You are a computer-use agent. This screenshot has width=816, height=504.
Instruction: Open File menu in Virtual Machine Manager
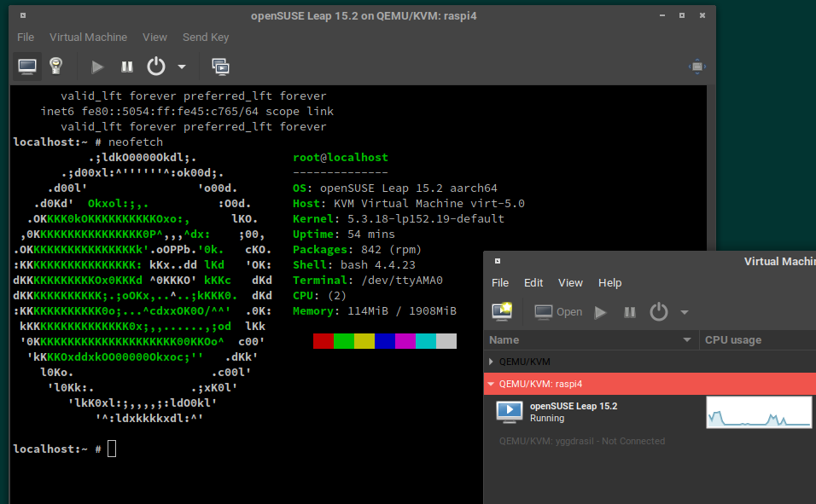[500, 283]
